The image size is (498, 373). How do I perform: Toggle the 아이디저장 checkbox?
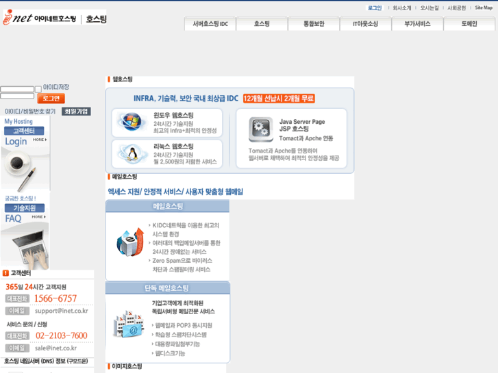click(38, 89)
